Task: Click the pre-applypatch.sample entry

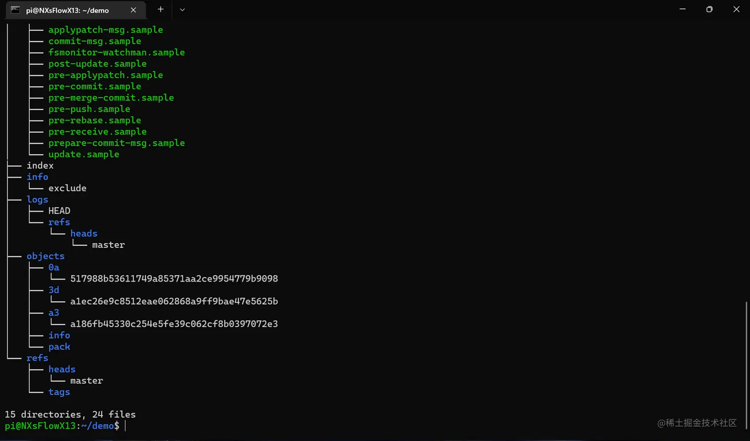Action: (106, 75)
